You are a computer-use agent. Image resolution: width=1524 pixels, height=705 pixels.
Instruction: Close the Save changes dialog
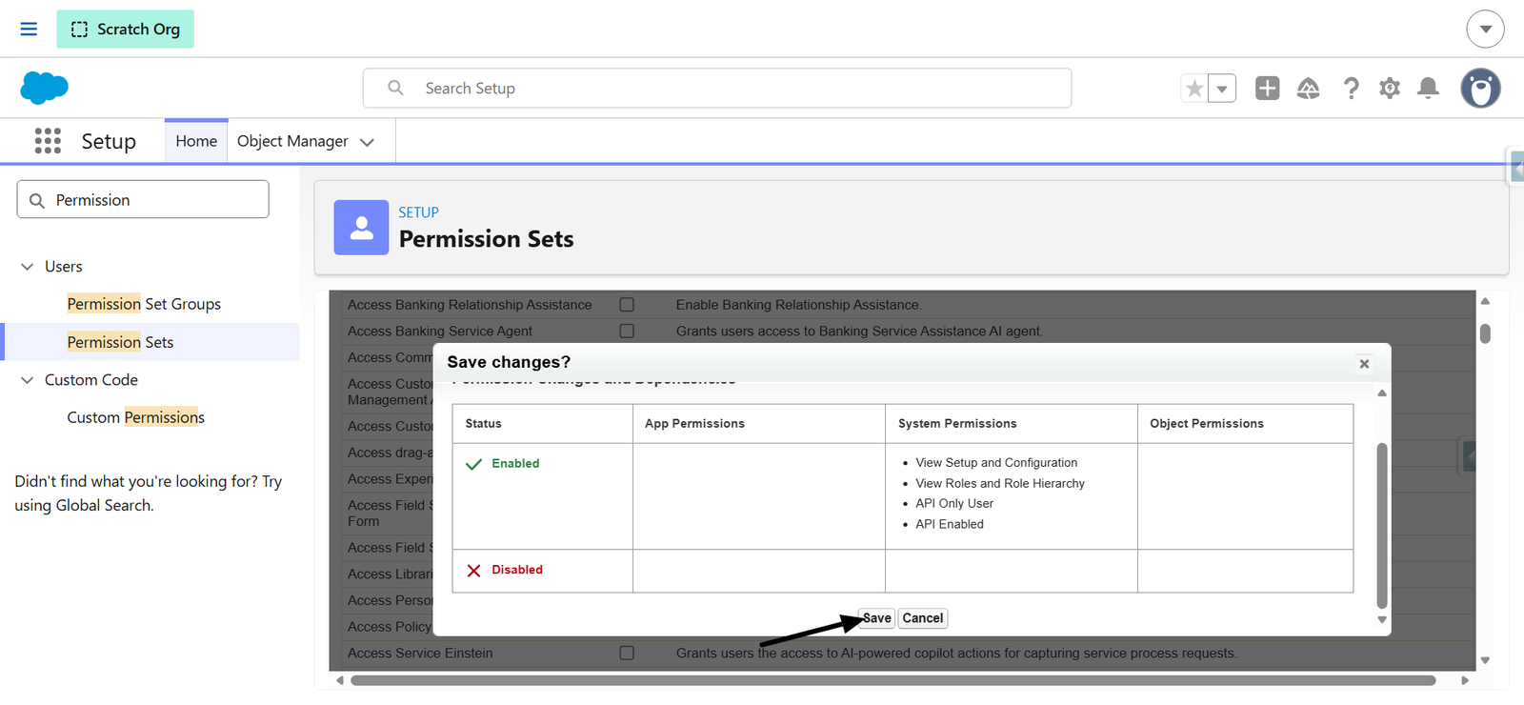click(1364, 363)
